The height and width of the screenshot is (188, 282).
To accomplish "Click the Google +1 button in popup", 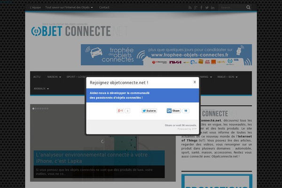I will (120, 110).
